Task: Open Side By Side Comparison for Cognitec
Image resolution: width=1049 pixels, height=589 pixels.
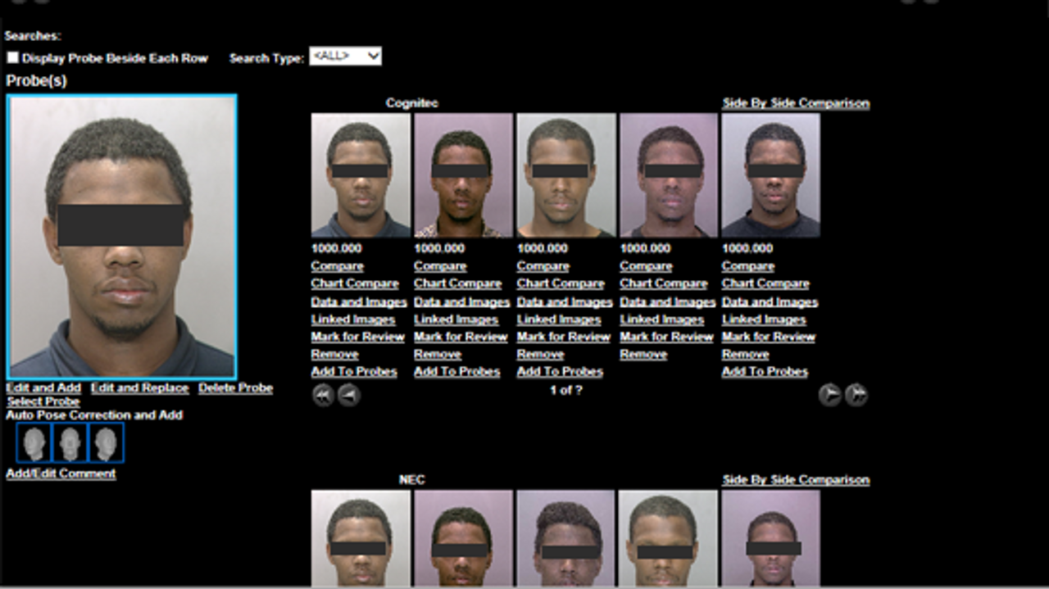Action: (795, 103)
